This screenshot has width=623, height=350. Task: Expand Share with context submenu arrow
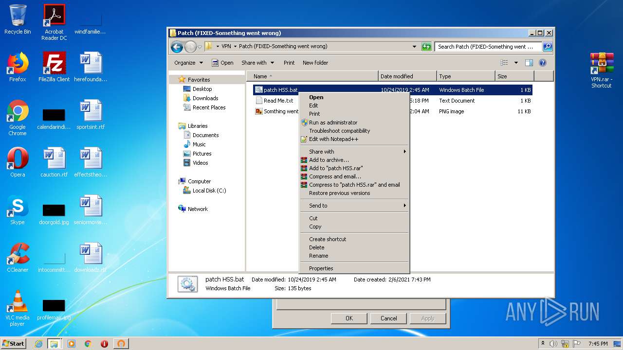point(404,152)
